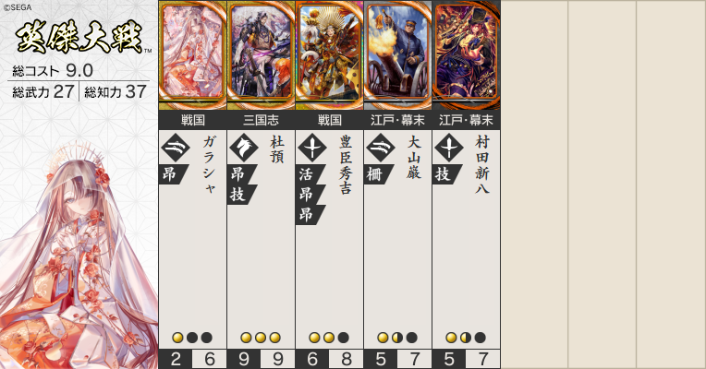Select the 村田新八 card portrait
The image size is (706, 369).
[467, 54]
